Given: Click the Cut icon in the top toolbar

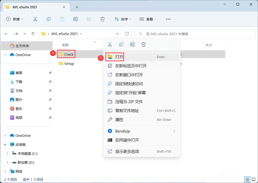Looking at the screenshot, I should coord(35,19).
